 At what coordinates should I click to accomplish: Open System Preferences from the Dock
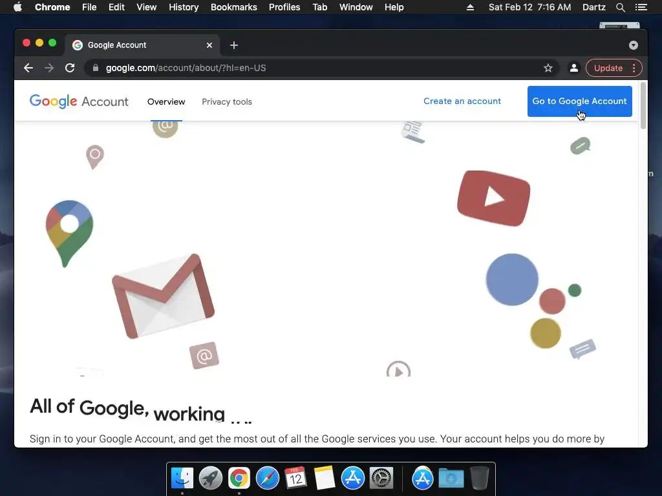pos(381,479)
